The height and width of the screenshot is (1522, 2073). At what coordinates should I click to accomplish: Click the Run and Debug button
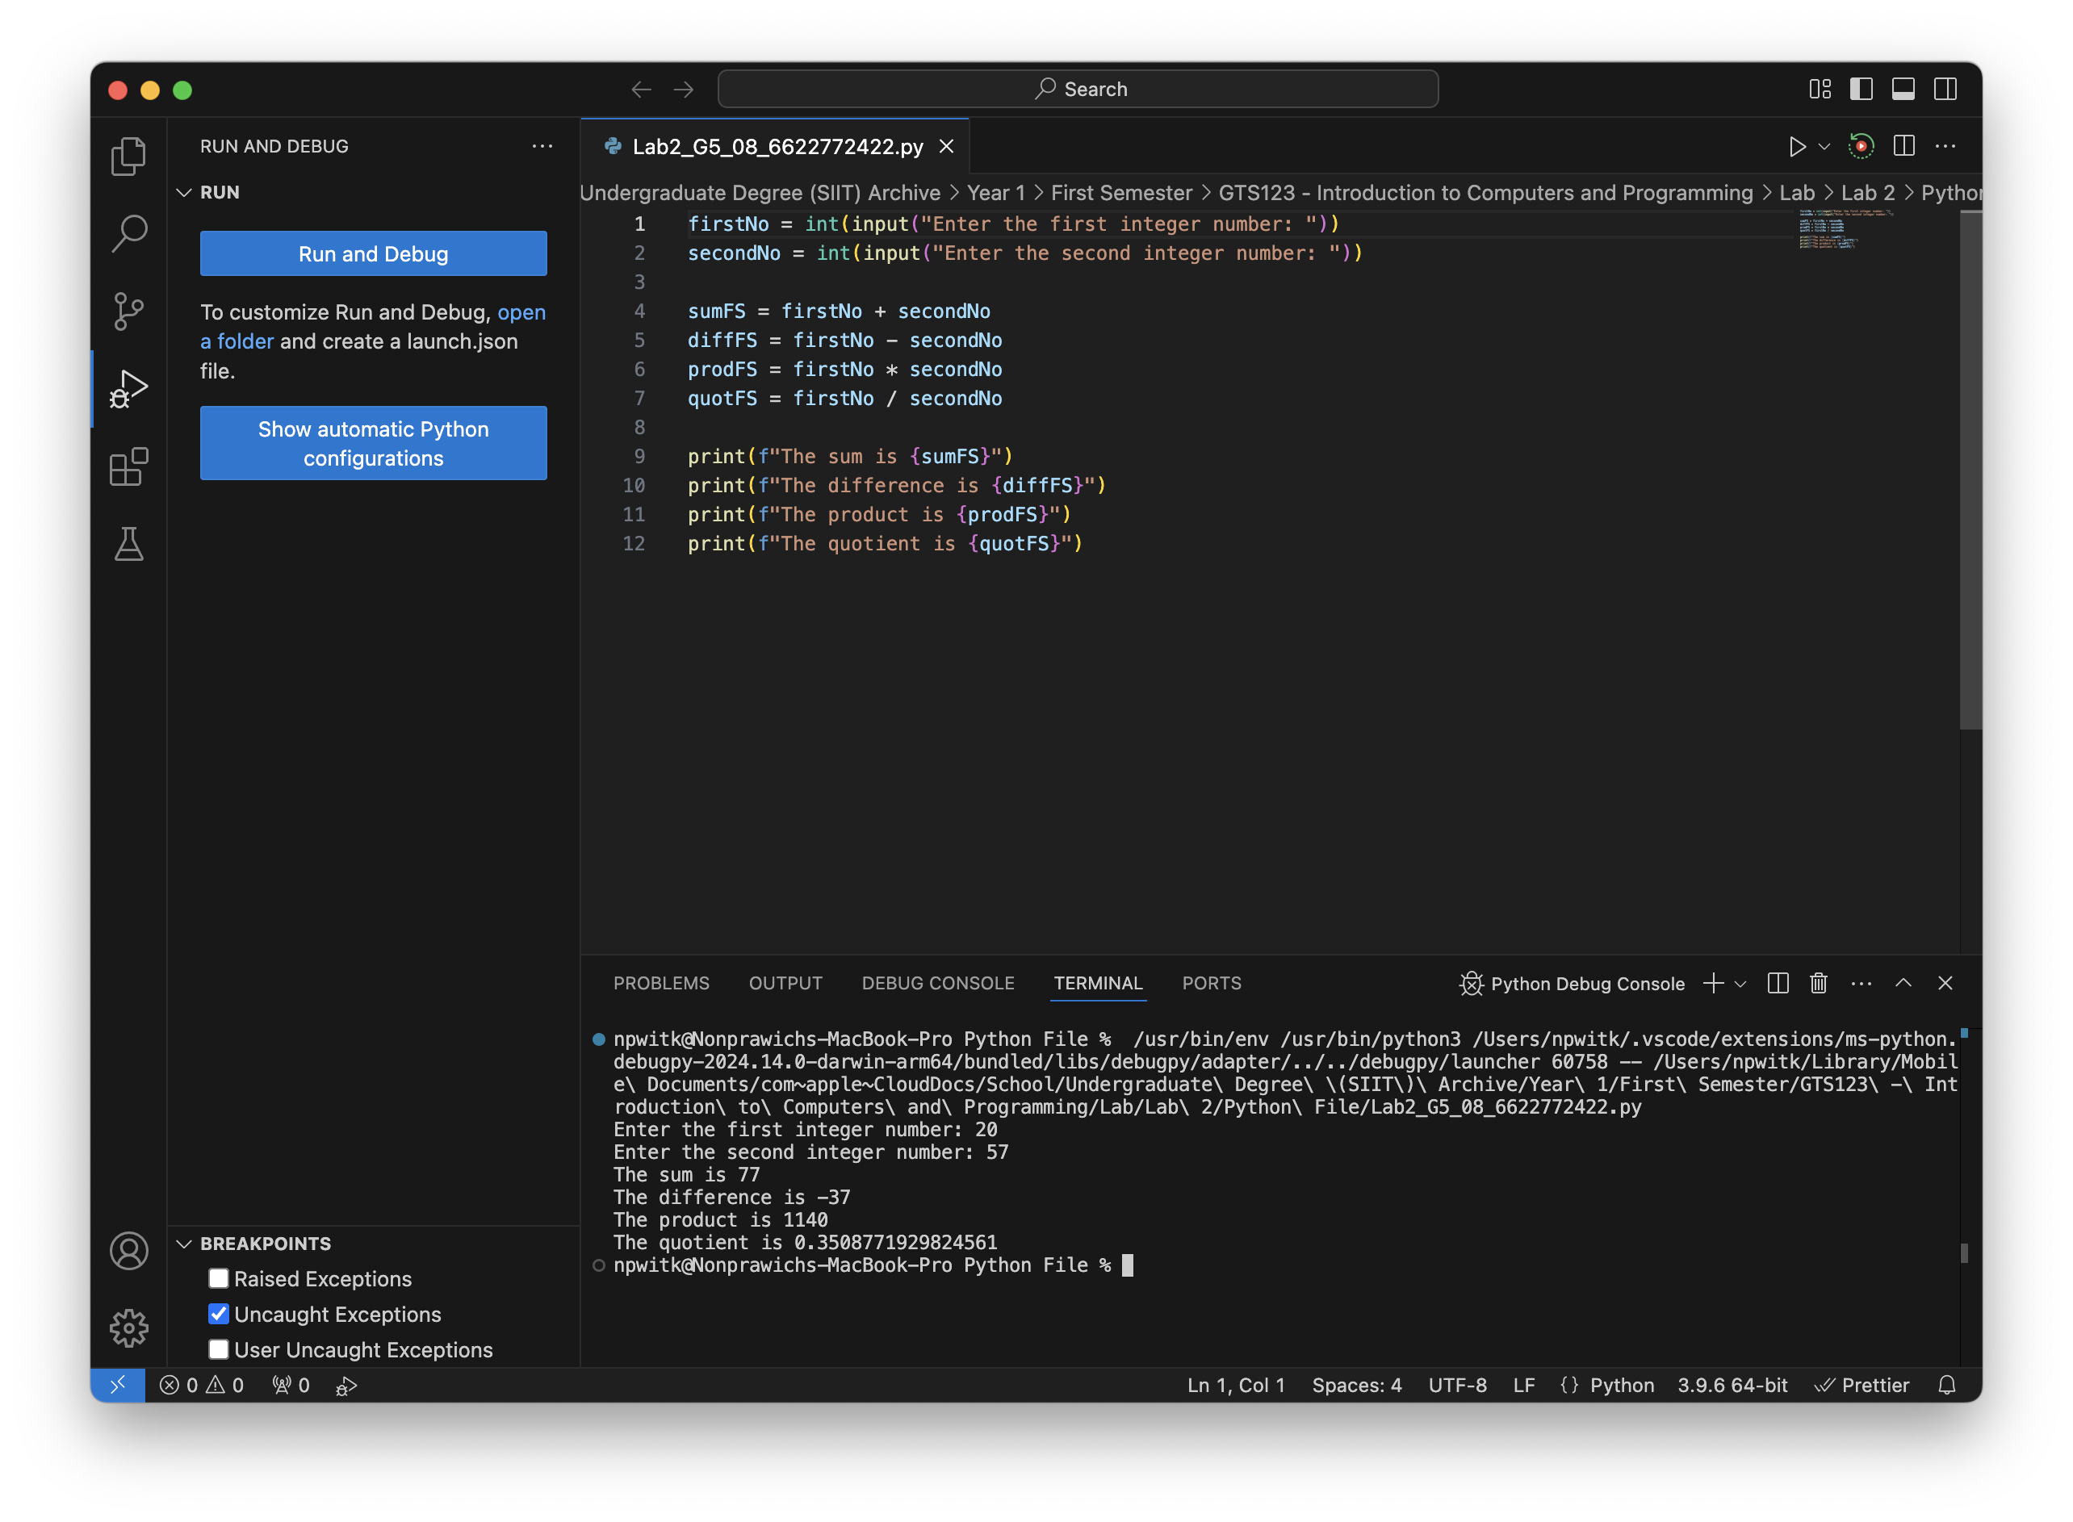[x=373, y=253]
